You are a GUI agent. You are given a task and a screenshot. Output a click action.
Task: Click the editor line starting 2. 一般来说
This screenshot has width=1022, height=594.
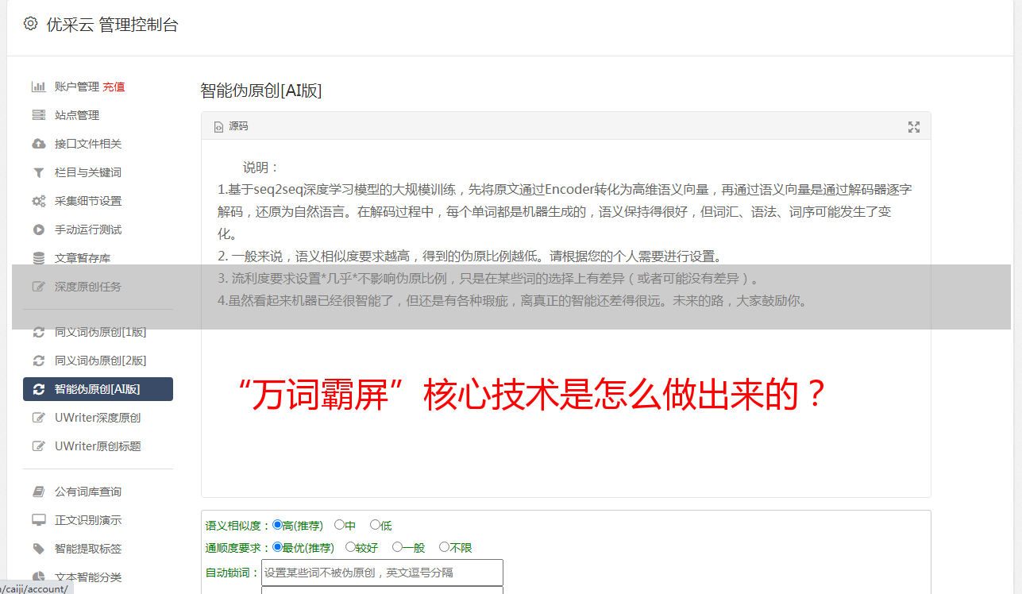pos(469,256)
